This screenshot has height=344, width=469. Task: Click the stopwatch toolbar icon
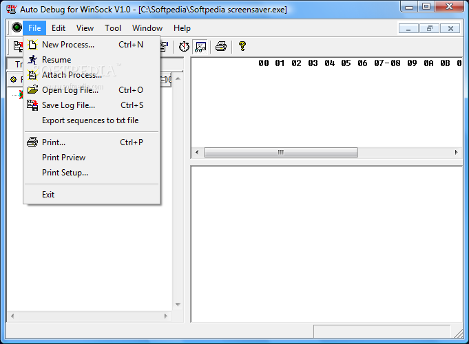184,47
